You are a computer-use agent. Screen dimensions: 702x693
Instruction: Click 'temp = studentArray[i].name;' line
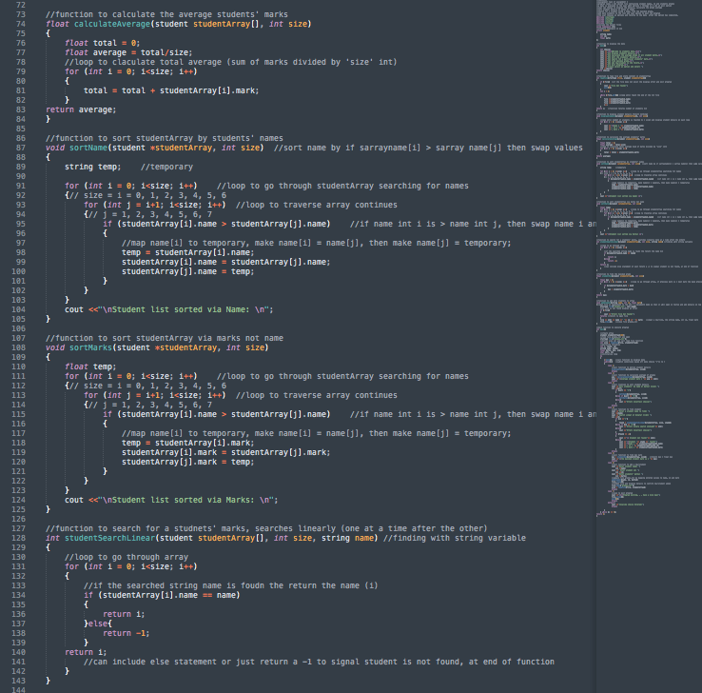click(187, 252)
